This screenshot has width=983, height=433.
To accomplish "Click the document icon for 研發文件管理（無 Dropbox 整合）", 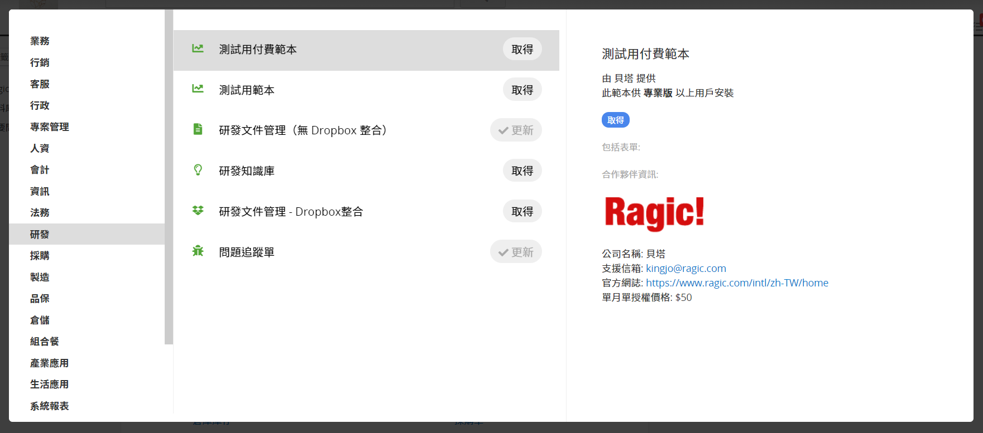I will (198, 129).
